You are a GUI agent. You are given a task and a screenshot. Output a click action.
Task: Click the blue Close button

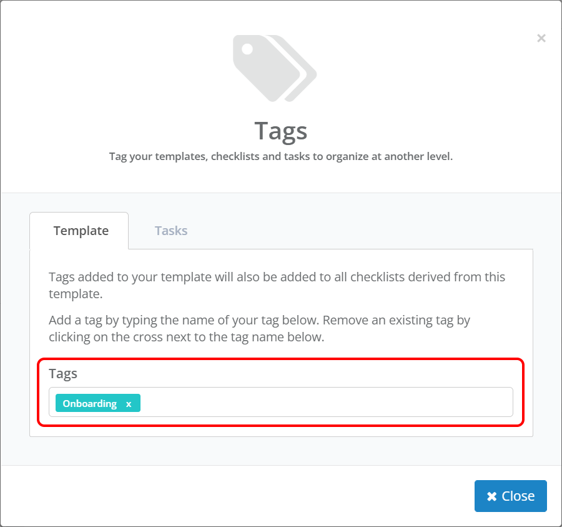coord(510,496)
